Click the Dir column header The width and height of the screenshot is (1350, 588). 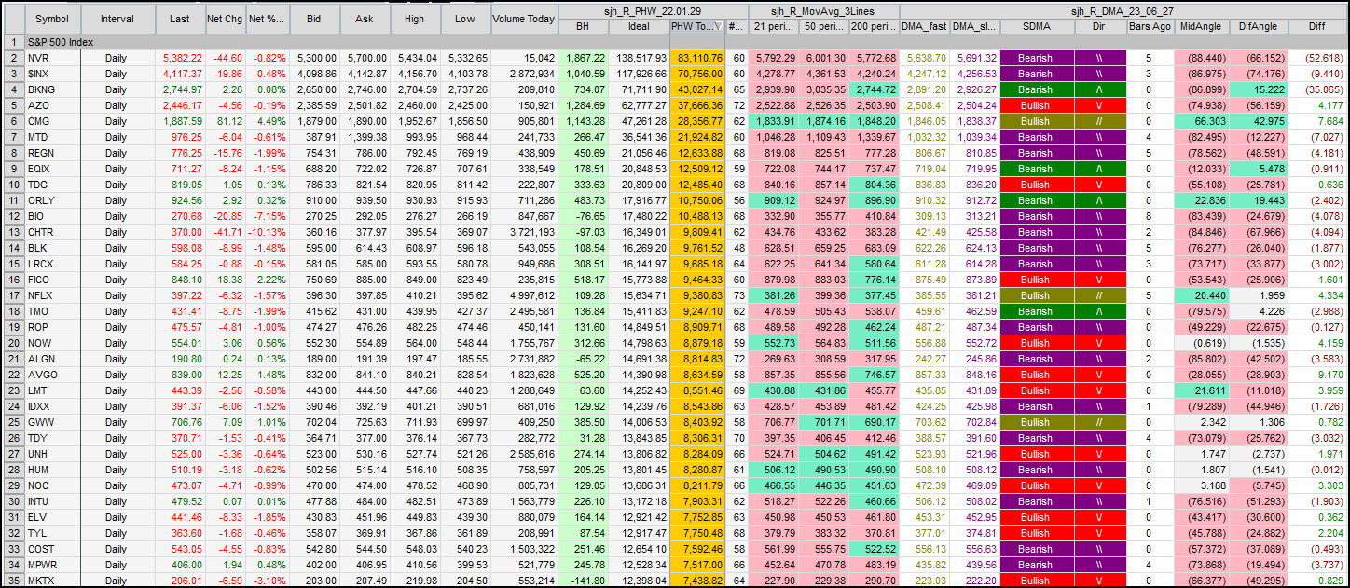1098,27
